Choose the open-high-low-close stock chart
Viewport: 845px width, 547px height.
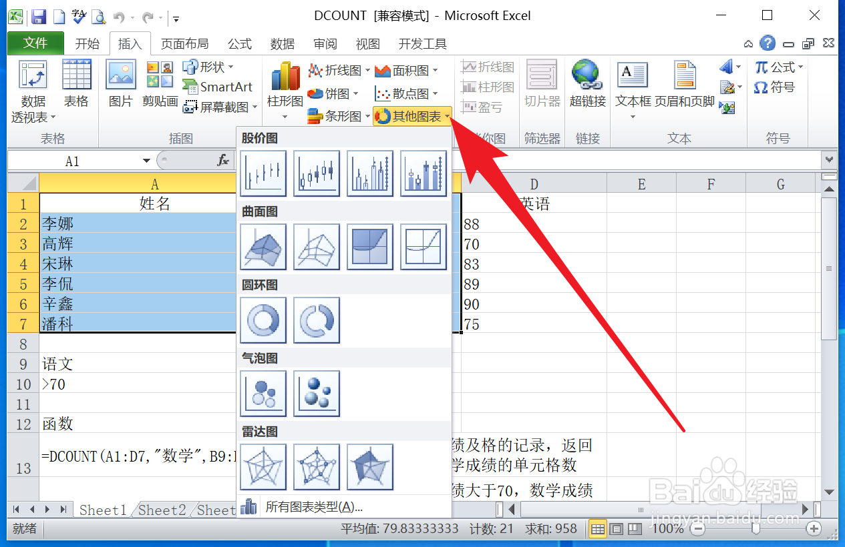317,173
